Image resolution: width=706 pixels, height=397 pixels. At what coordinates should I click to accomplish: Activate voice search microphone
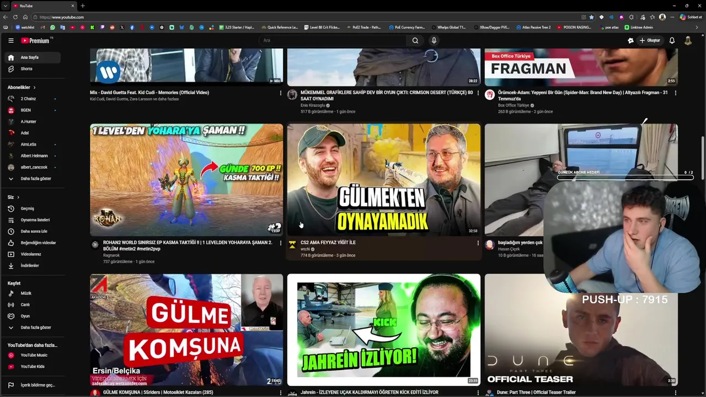click(434, 40)
